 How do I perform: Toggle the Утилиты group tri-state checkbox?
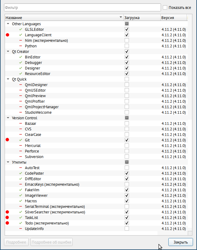click(127, 162)
